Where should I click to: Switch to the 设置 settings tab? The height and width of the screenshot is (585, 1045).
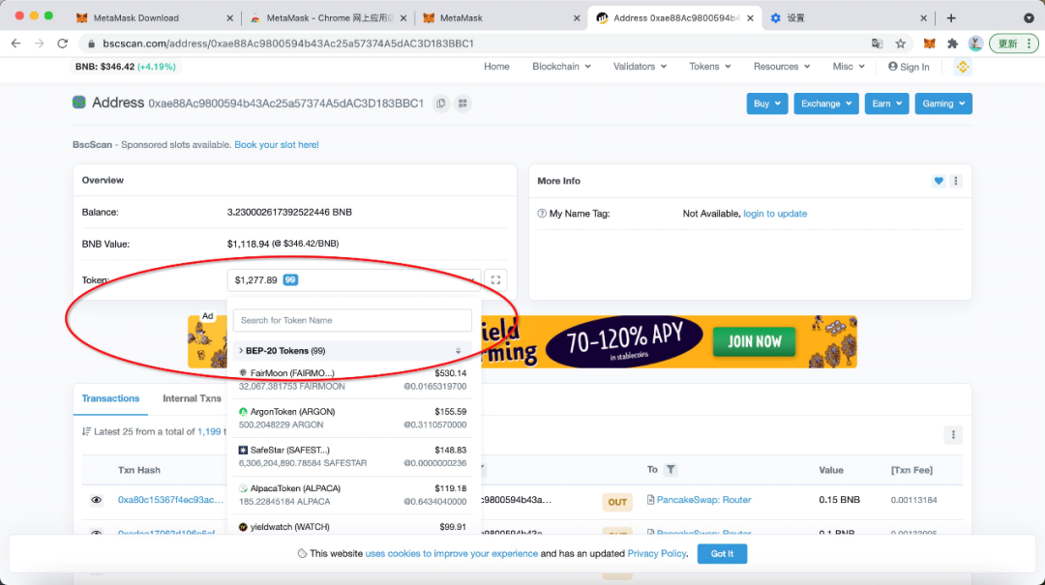coord(848,18)
